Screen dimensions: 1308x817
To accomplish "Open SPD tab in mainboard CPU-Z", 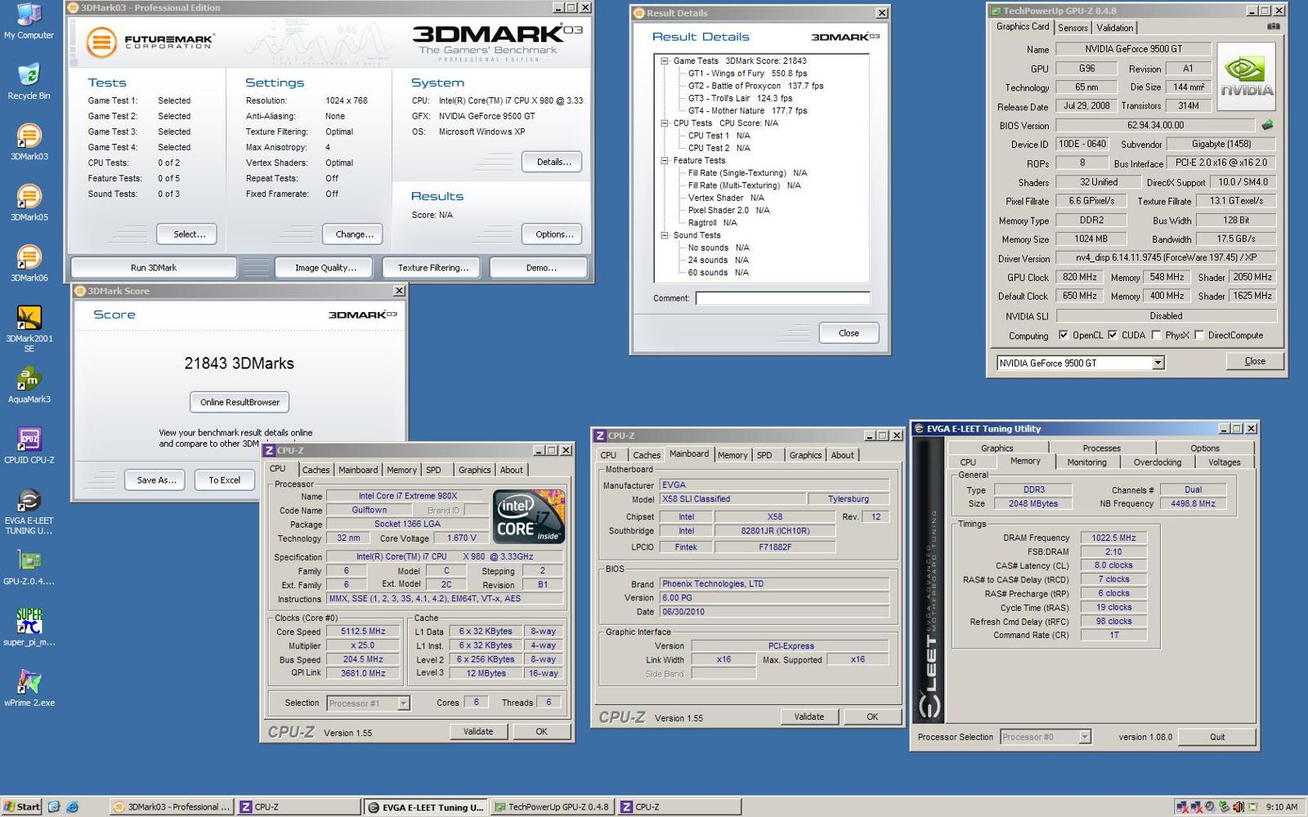I will pos(764,456).
